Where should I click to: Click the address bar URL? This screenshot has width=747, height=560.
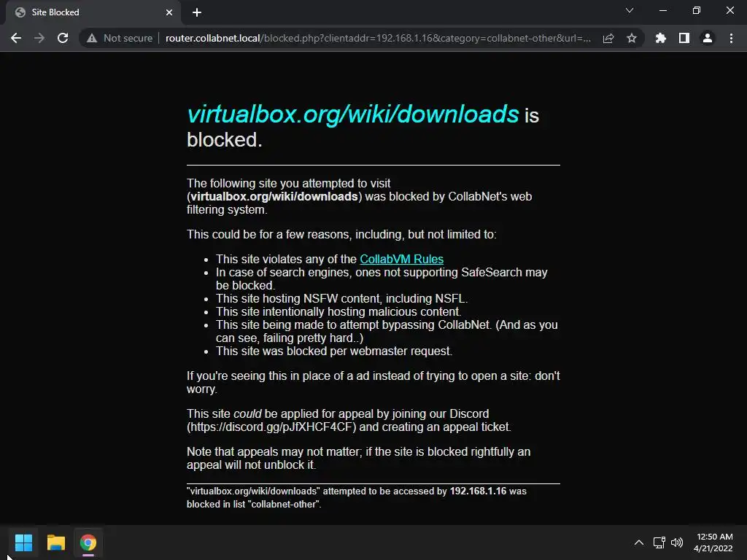pos(378,38)
